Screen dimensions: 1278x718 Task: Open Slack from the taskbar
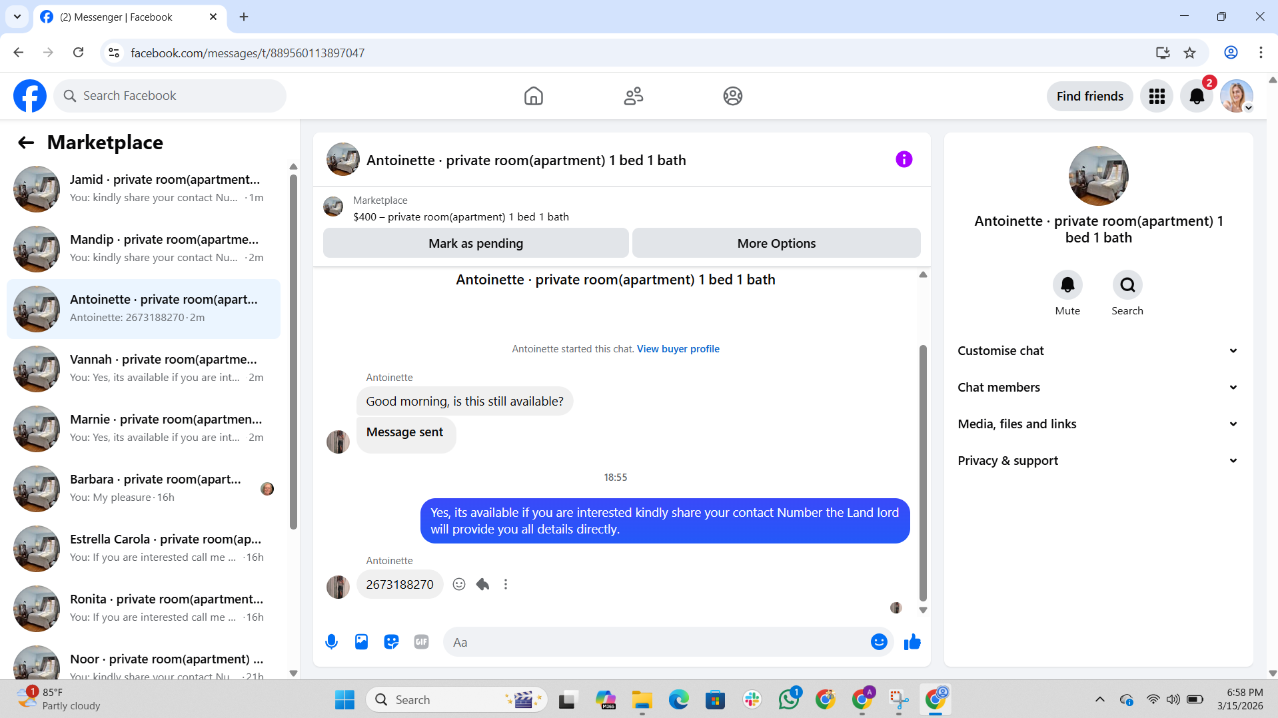[x=752, y=699]
